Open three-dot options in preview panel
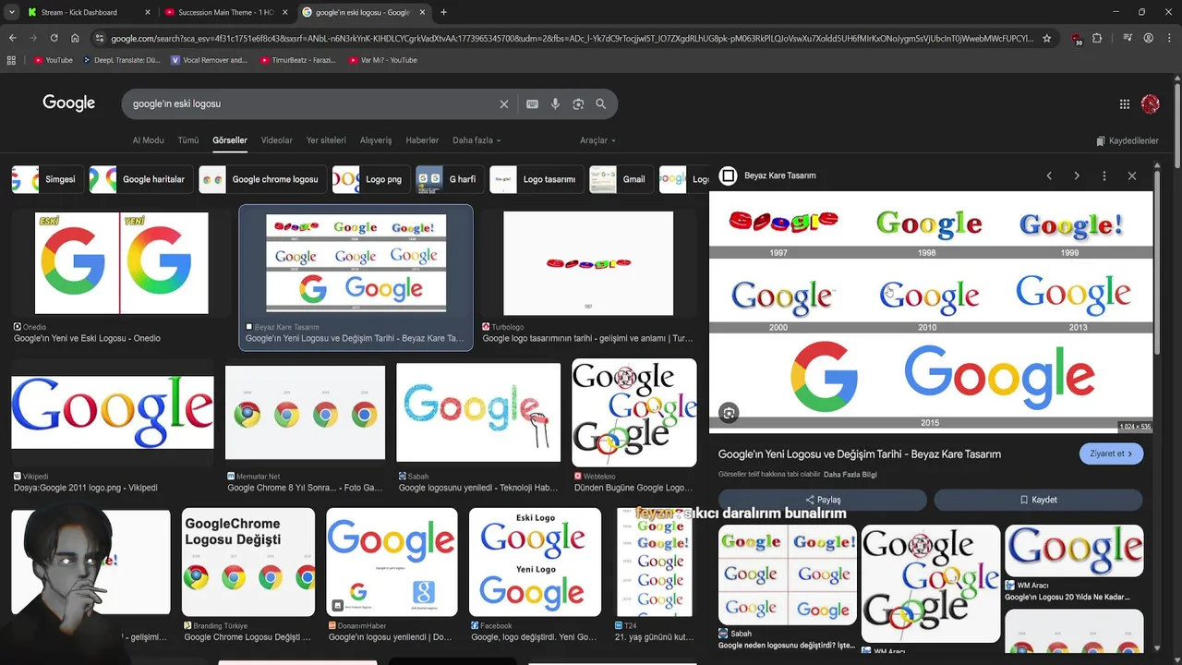The height and width of the screenshot is (665, 1182). point(1104,175)
